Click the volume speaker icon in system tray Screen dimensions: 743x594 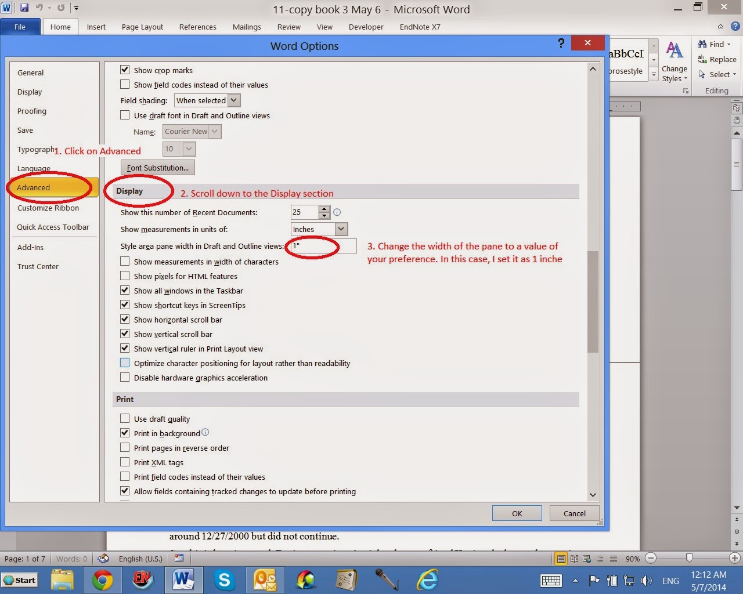pos(647,580)
